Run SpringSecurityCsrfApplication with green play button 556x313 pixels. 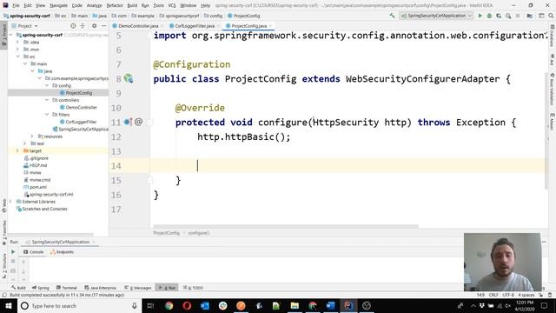480,16
